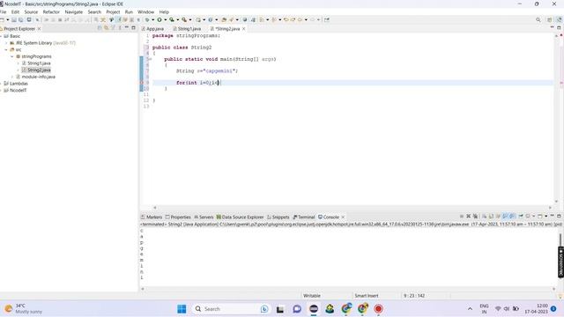Screen dimensions: 564x317
Task: Open dropdown arrow beside Run icon
Action: [x=166, y=19]
